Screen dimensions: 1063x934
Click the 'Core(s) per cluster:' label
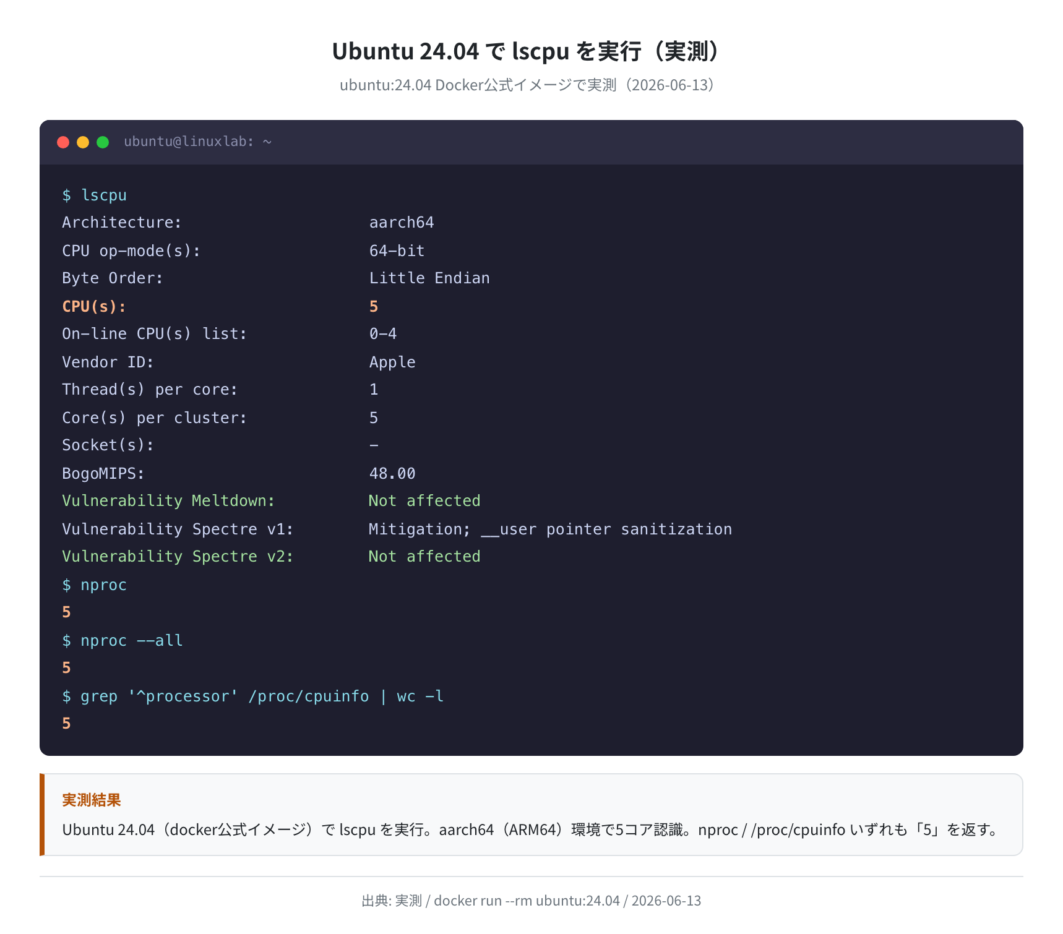click(x=155, y=418)
